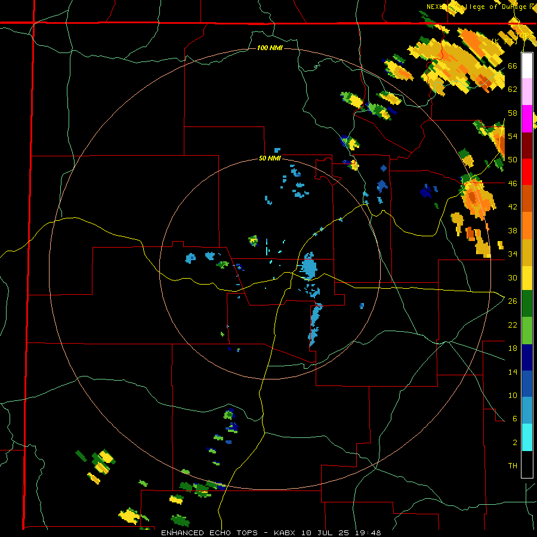Viewport: 537px width, 537px height.
Task: Click the light green legend swatch
Action: coord(527,331)
